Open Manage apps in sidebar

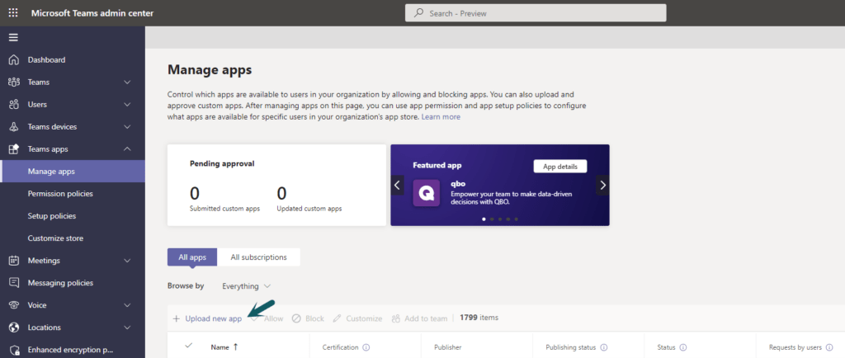point(73,172)
